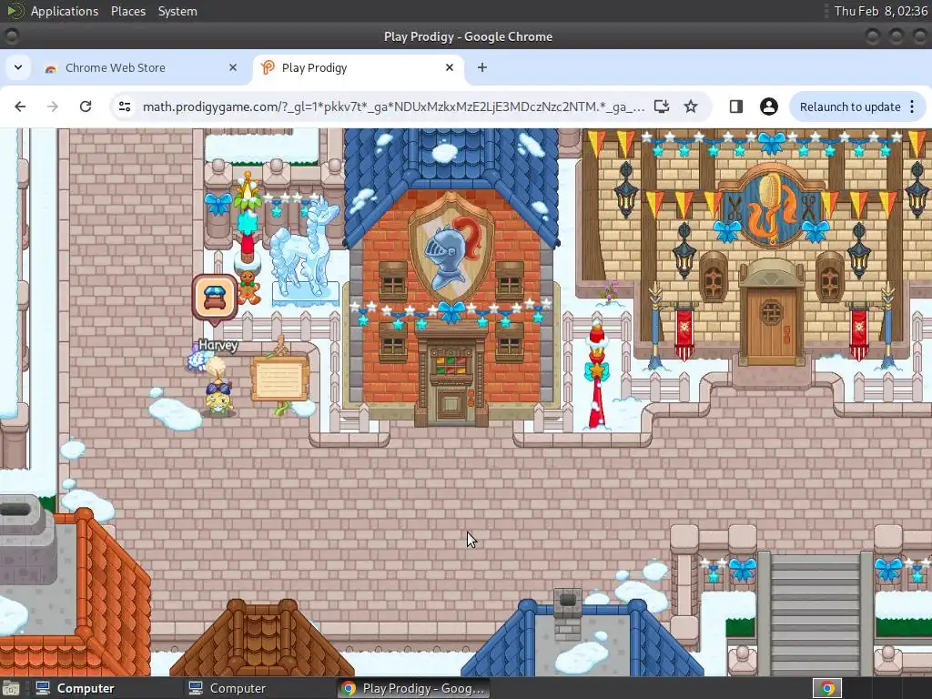Go back in Chrome browser
The image size is (932, 699).
(x=20, y=106)
